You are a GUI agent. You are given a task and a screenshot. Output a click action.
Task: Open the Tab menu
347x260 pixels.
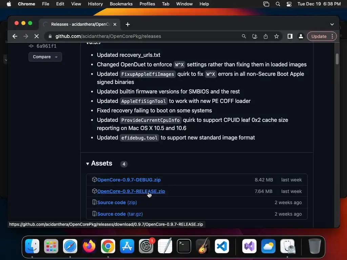(165, 4)
